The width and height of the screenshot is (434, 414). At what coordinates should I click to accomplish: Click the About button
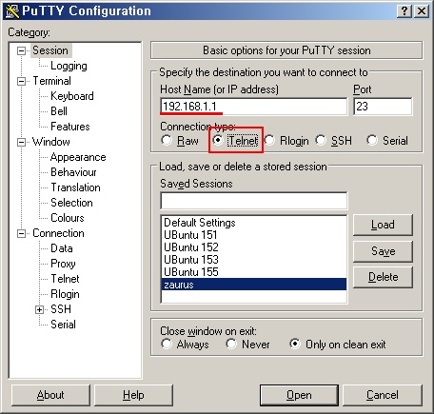point(50,395)
